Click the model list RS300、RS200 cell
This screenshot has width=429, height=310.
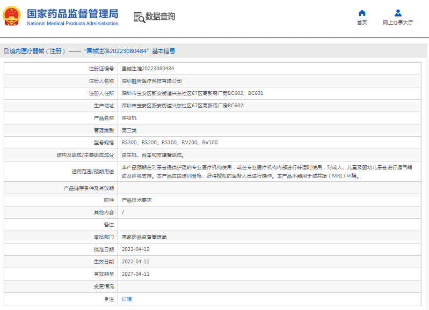click(170, 143)
